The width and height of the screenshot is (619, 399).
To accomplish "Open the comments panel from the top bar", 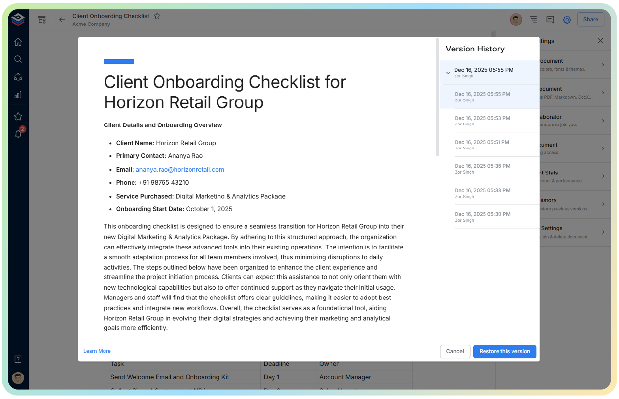I will (550, 19).
